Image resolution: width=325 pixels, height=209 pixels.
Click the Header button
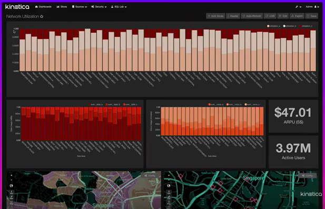click(x=233, y=16)
